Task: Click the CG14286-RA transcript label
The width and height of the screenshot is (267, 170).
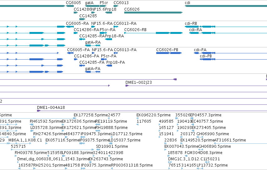Action: [86, 29]
